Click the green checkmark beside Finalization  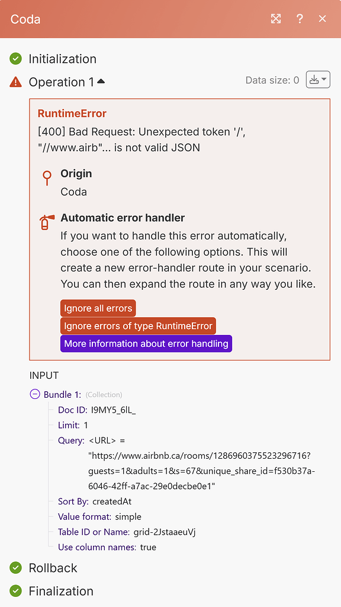(16, 591)
